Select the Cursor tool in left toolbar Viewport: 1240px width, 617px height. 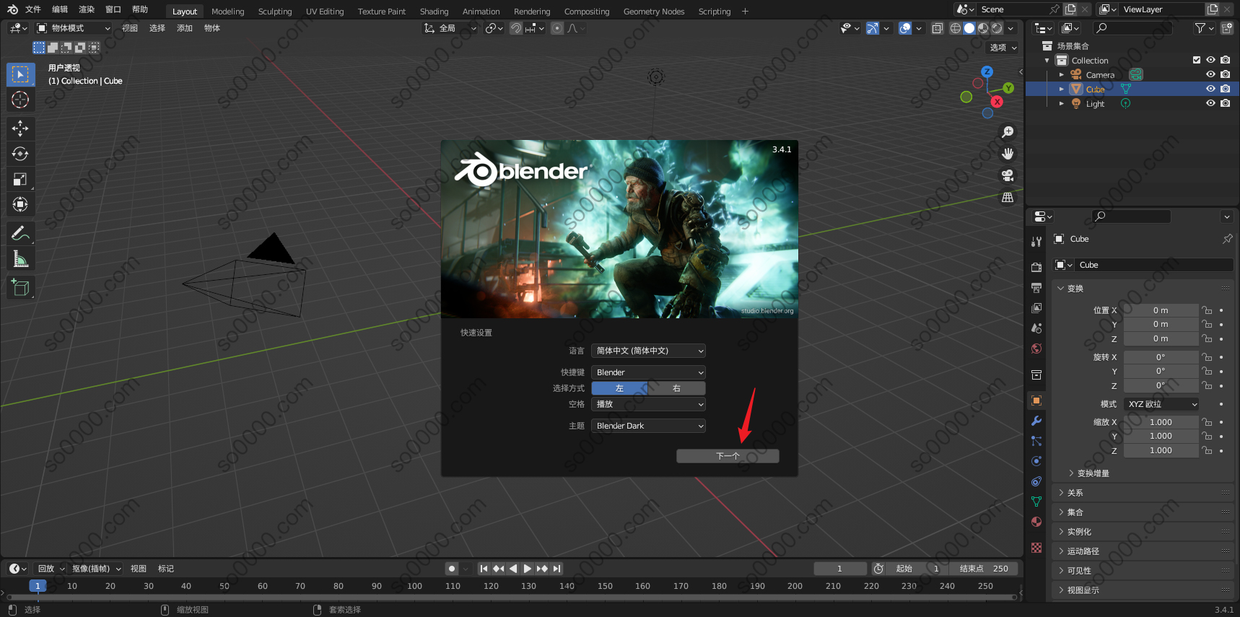click(x=20, y=100)
